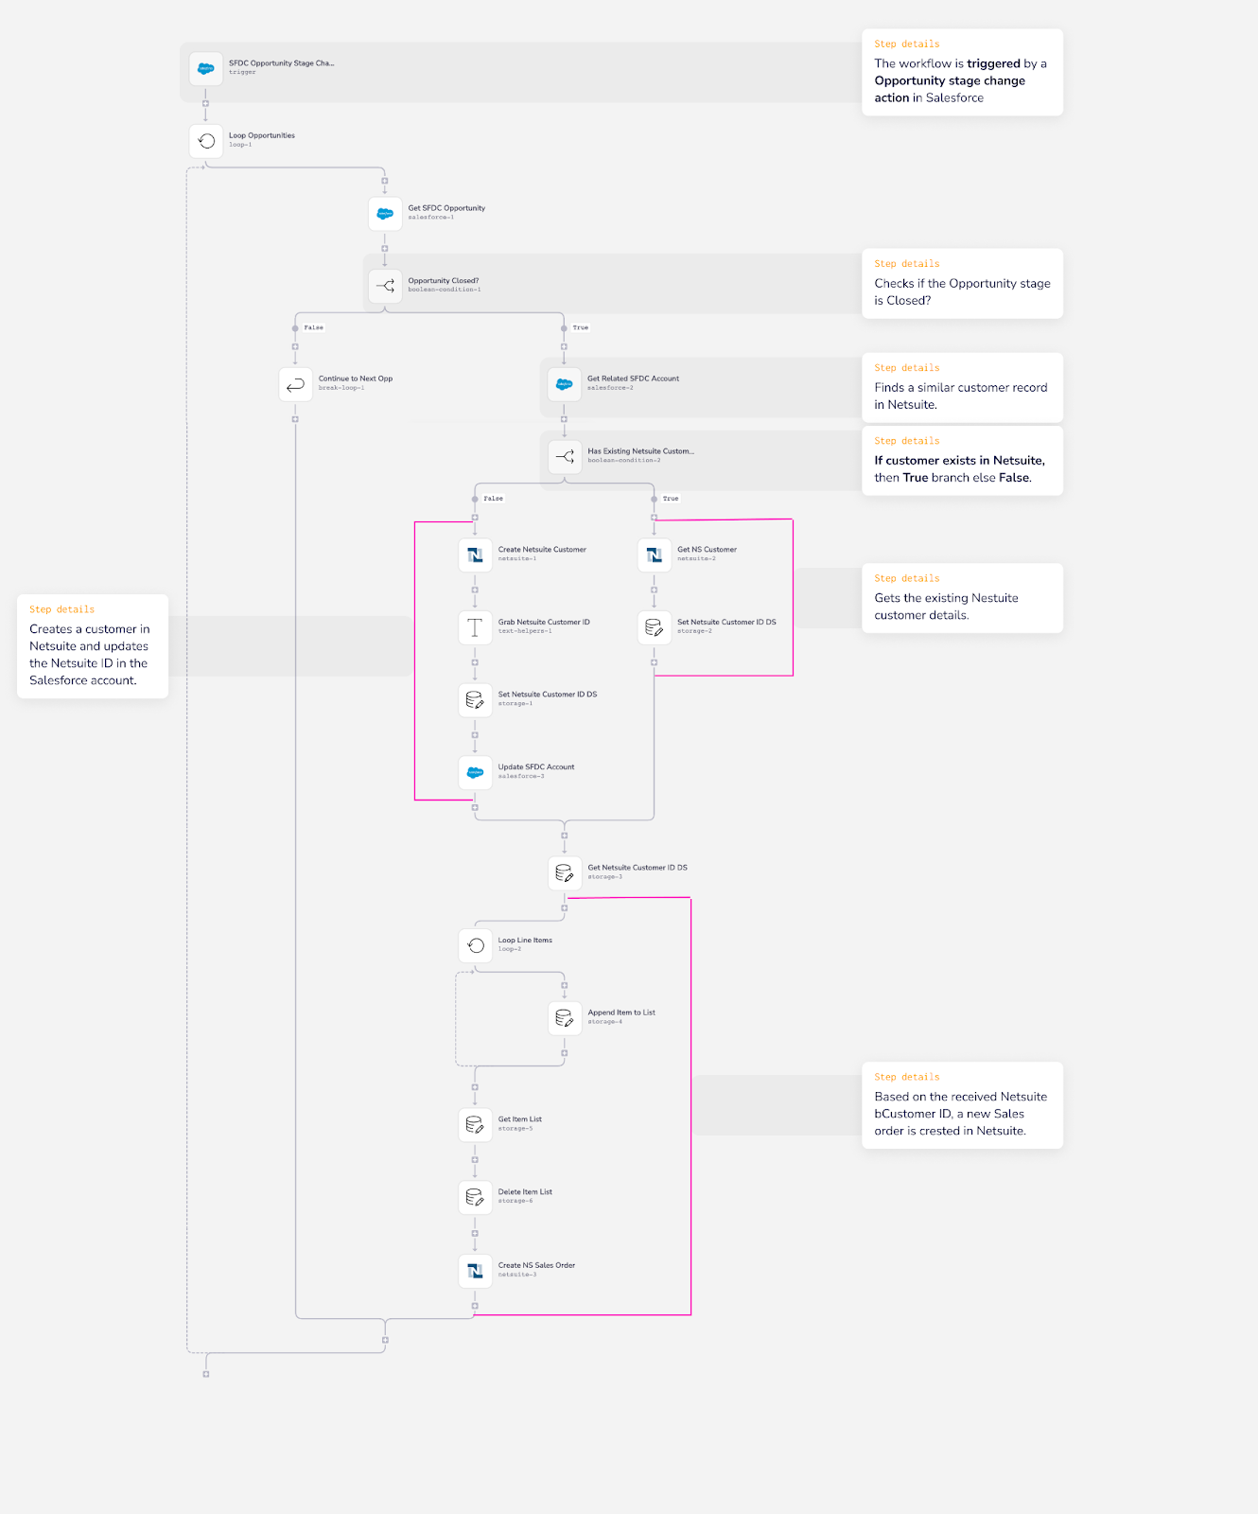This screenshot has width=1258, height=1514.
Task: Click the False branch label under Has Existing Netsuite Customer
Action: 494,498
